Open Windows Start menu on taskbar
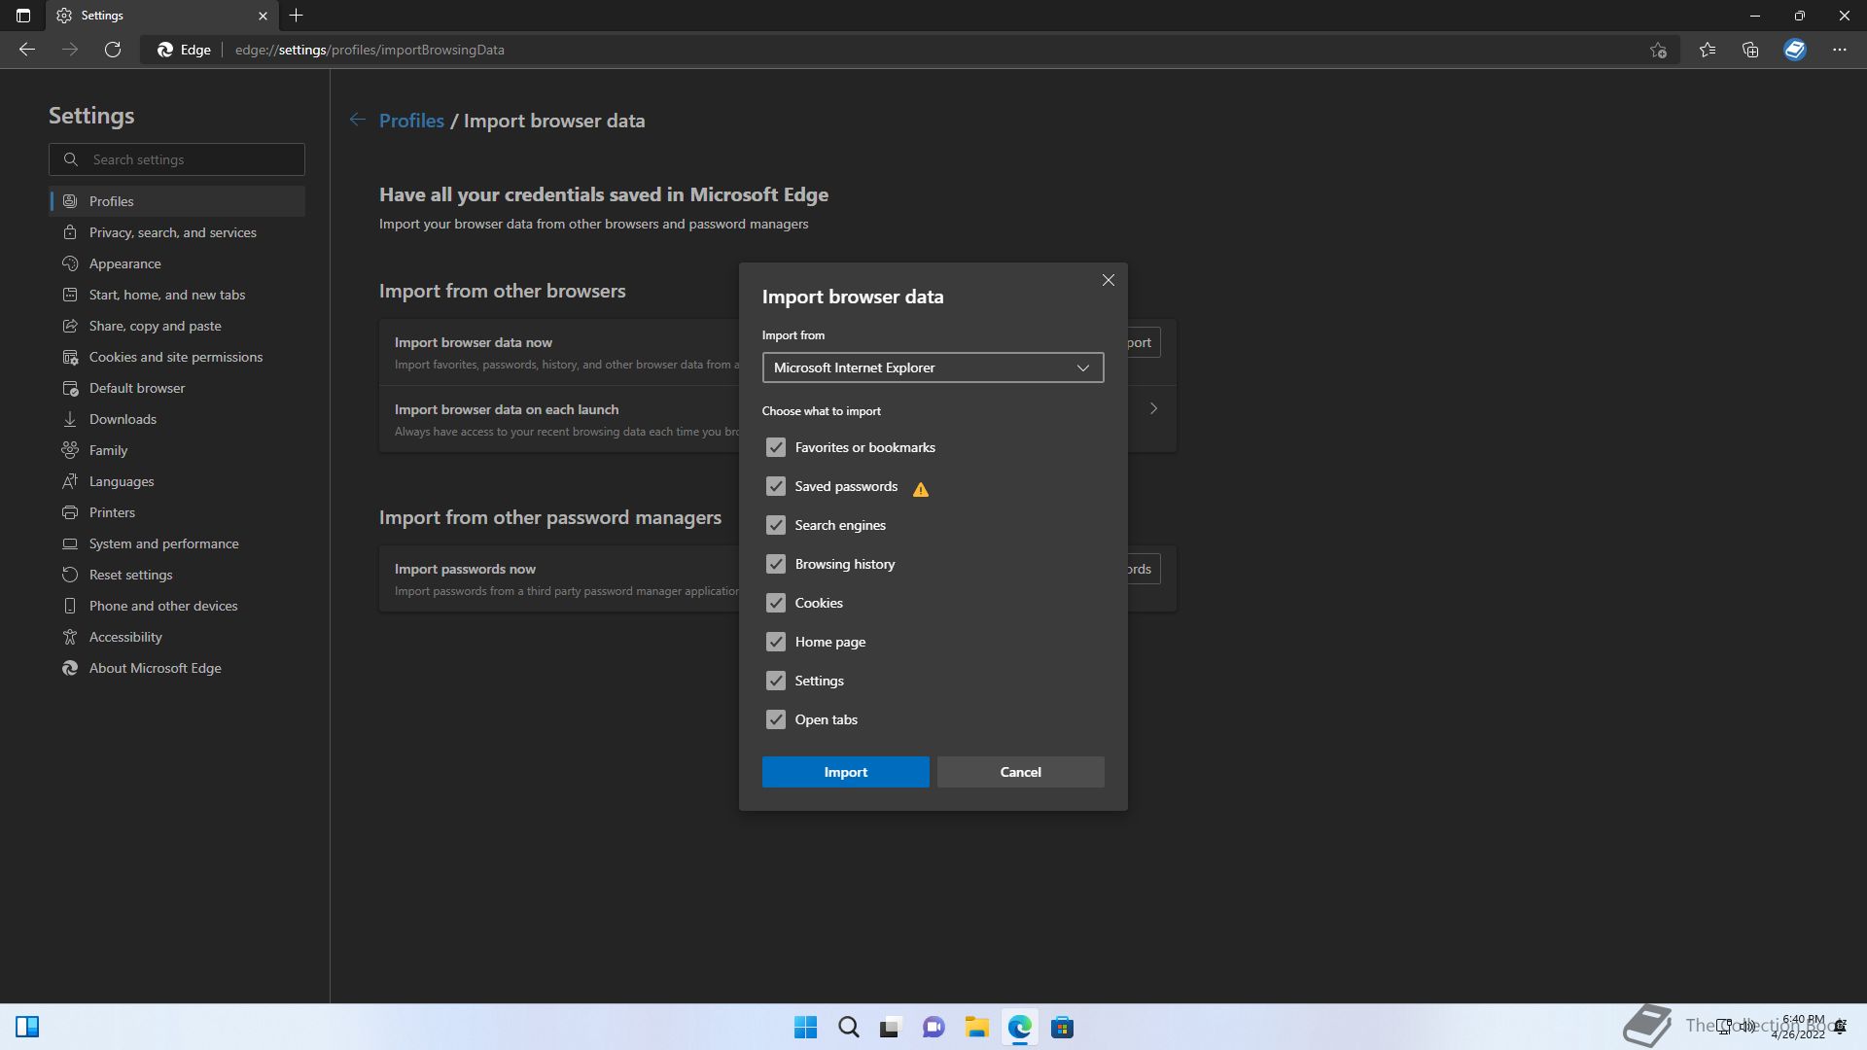Viewport: 1867px width, 1050px height. coord(806,1027)
